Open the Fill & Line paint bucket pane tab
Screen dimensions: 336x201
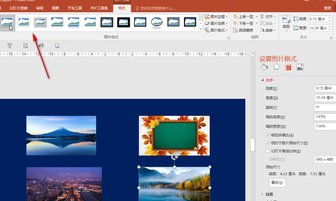264,67
